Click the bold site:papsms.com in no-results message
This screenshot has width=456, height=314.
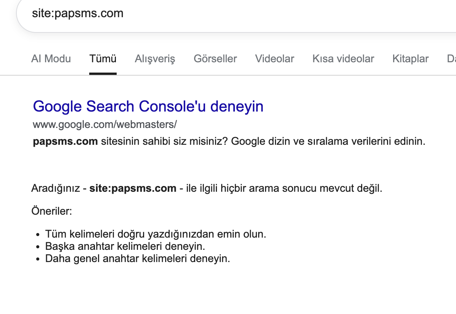(x=133, y=188)
